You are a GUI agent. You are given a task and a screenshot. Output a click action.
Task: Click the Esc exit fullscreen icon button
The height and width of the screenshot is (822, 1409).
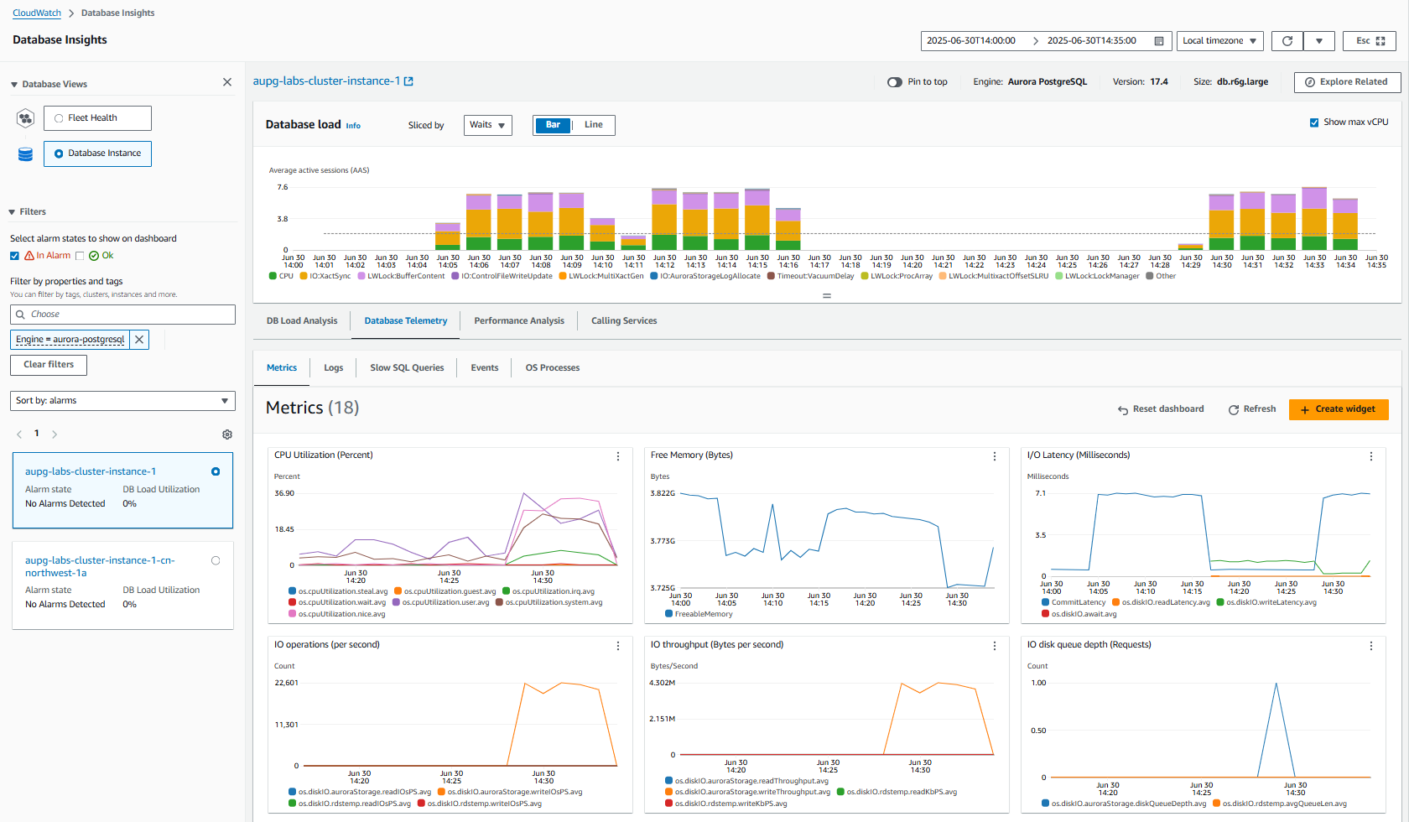click(1370, 41)
